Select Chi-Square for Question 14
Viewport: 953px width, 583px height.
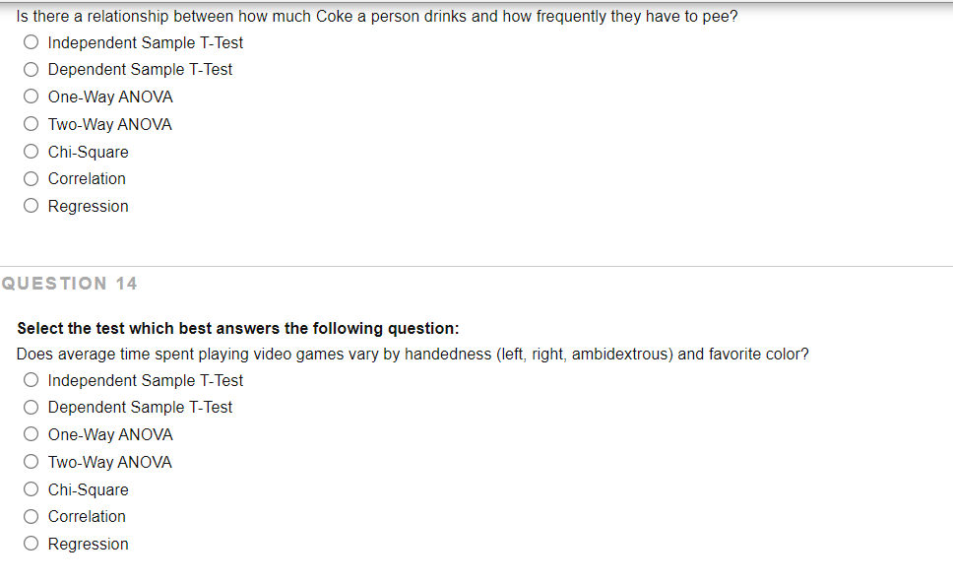click(31, 489)
